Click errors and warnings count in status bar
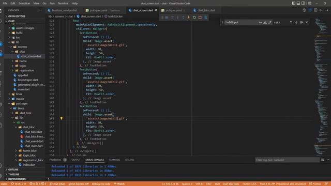 (x=38, y=184)
